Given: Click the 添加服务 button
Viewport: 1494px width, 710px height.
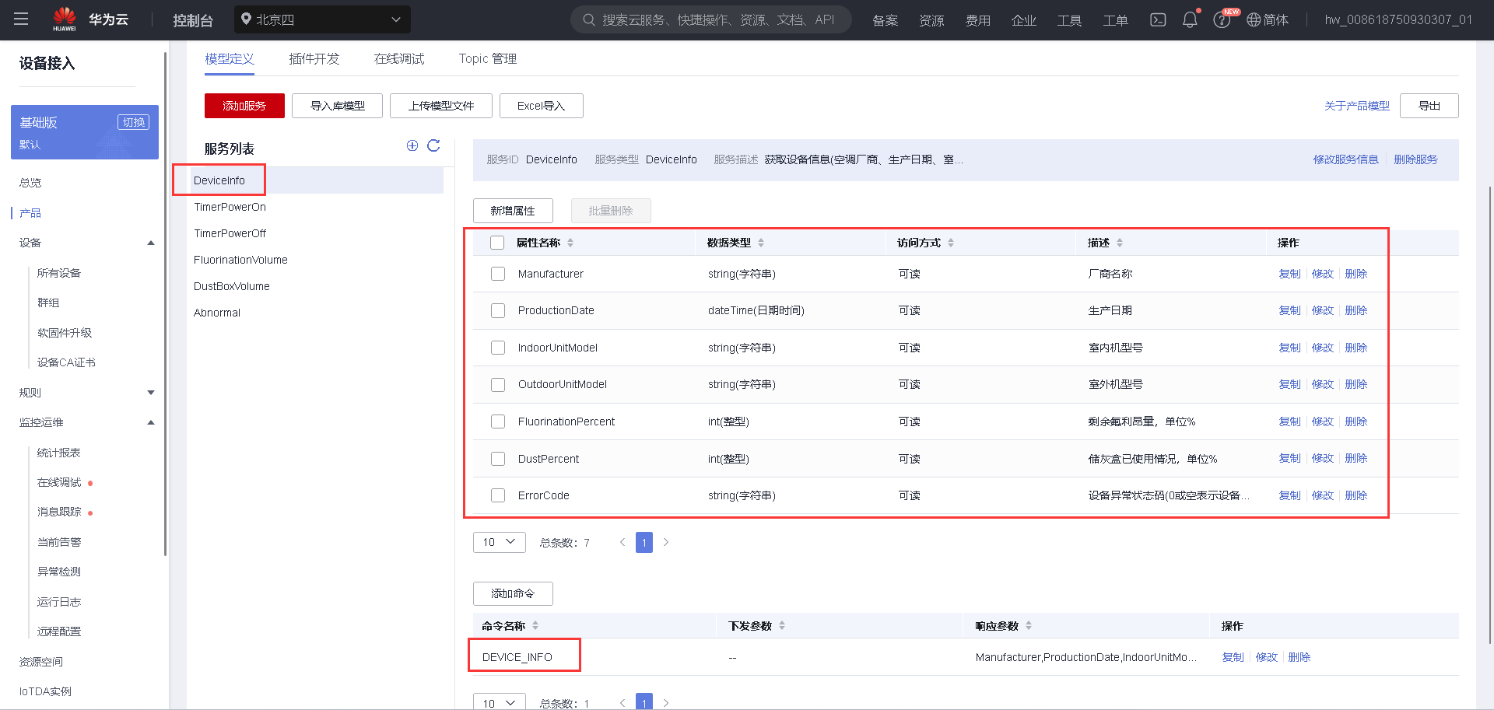Looking at the screenshot, I should coord(244,106).
